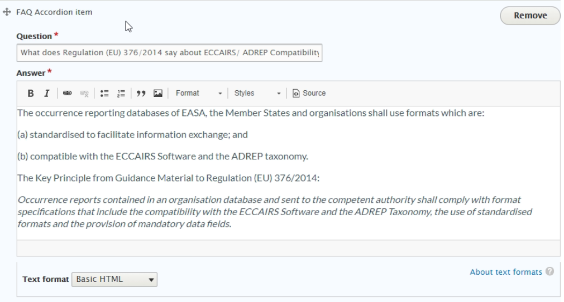Screen dimensions: 564x302
Task: Click the Question input field
Action: click(x=169, y=53)
